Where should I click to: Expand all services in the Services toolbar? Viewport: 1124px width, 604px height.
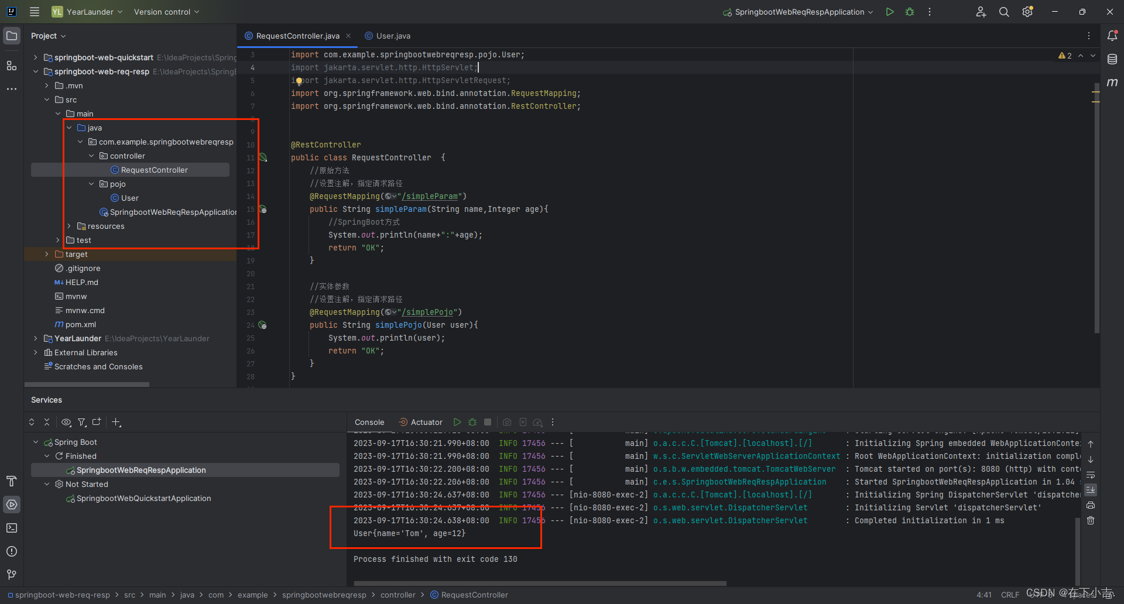click(x=32, y=422)
